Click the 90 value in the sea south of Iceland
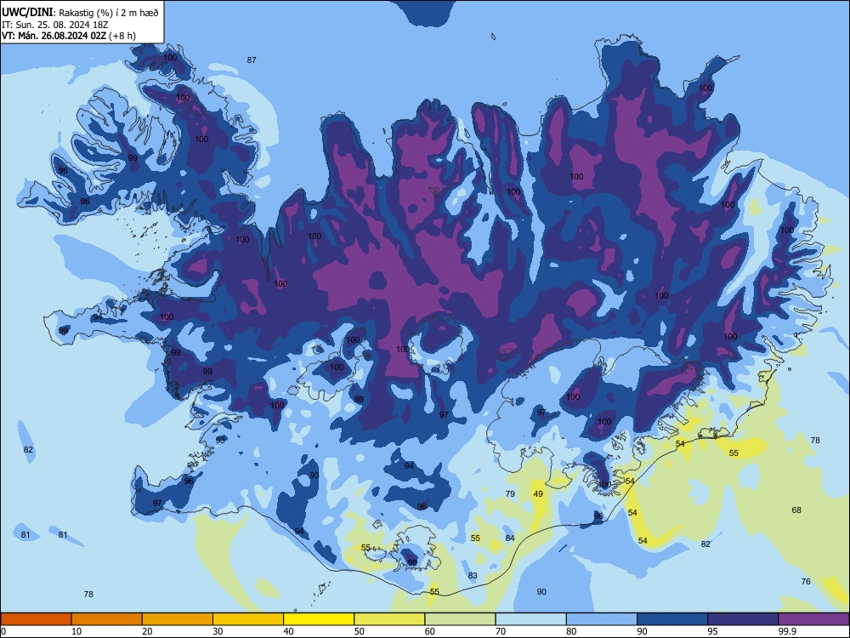 [x=541, y=592]
